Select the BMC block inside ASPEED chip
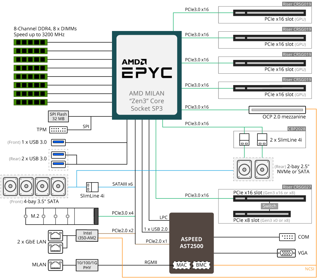This screenshot has width=317, height=279. pos(201,265)
